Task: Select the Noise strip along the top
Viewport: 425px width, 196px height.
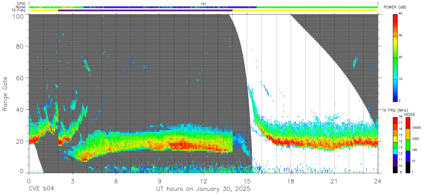Action: click(204, 7)
